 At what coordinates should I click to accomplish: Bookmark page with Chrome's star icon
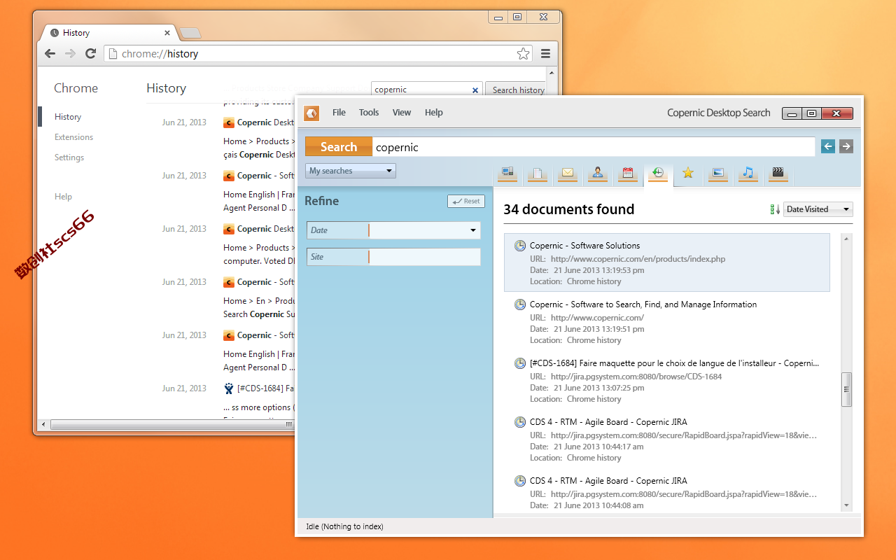click(523, 54)
